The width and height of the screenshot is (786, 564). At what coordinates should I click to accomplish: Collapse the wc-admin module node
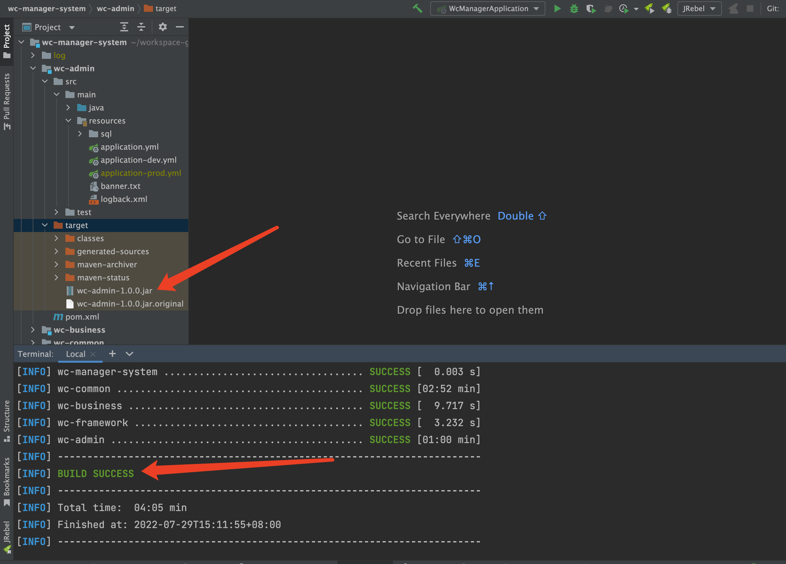point(33,68)
